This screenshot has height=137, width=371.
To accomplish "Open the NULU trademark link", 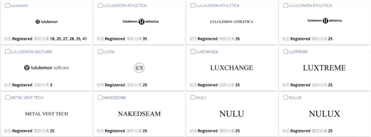I will [x=201, y=98].
